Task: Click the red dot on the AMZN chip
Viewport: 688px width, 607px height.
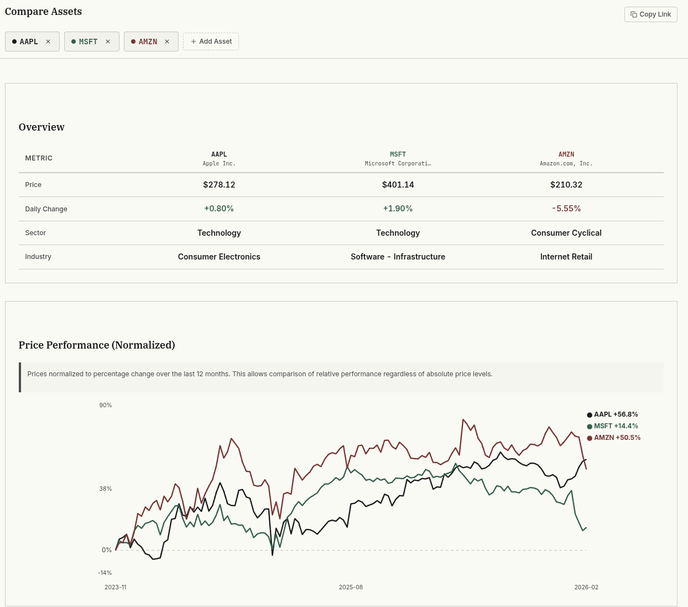Action: tap(133, 41)
